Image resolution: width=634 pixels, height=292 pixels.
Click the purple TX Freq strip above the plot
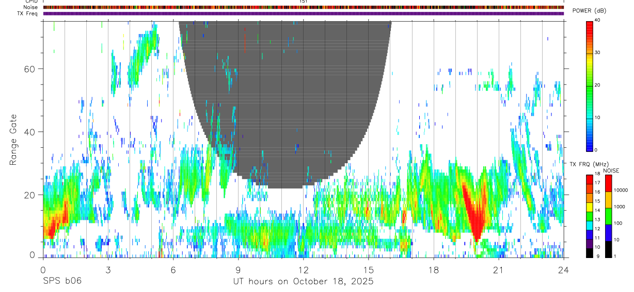(304, 13)
